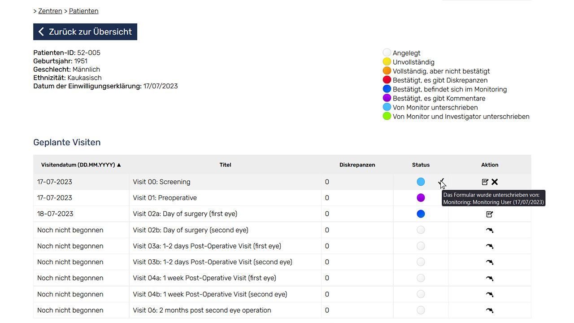Select 'Visit 04a: 1 week Post-Operative Visit (first eye)'
574x323 pixels.
point(204,278)
